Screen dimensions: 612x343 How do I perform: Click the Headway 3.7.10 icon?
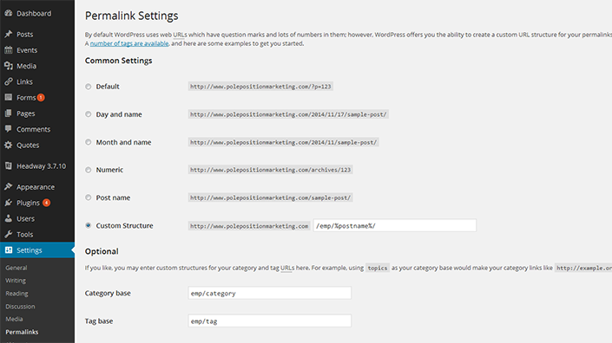click(x=9, y=165)
